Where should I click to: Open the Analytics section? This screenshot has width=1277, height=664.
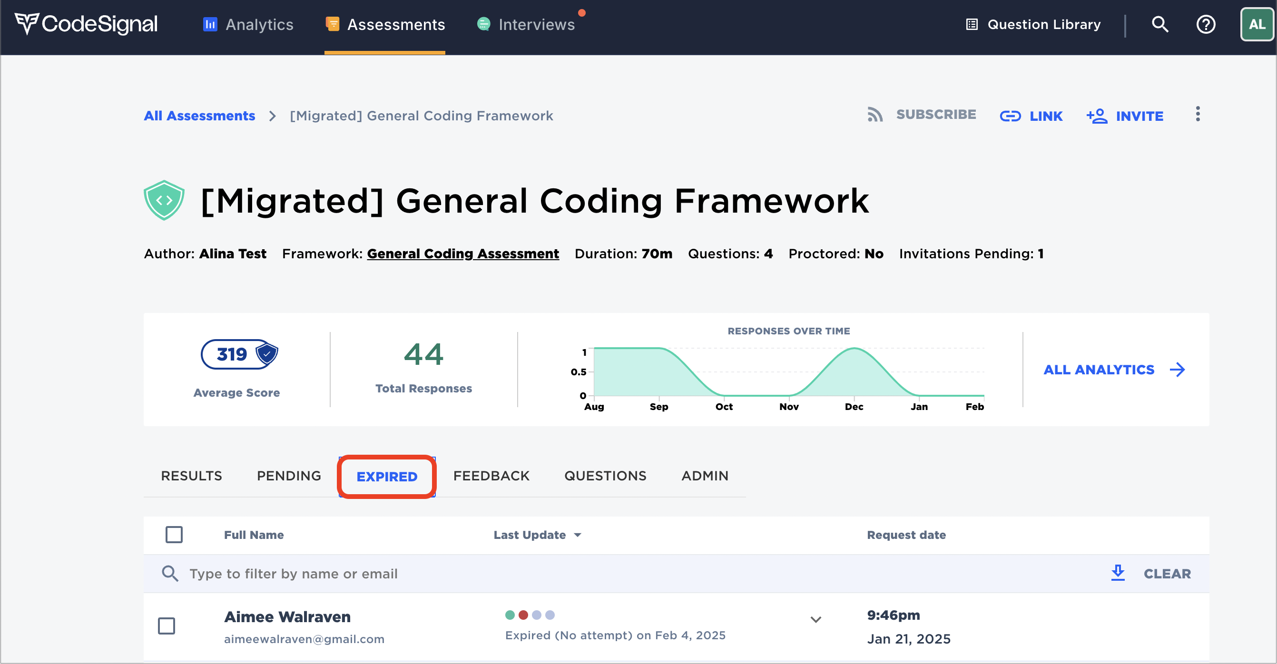click(x=248, y=24)
